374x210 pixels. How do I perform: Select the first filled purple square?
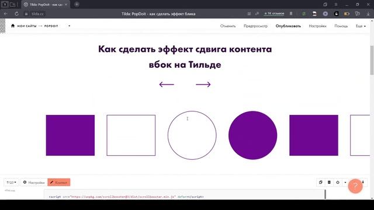(x=70, y=135)
